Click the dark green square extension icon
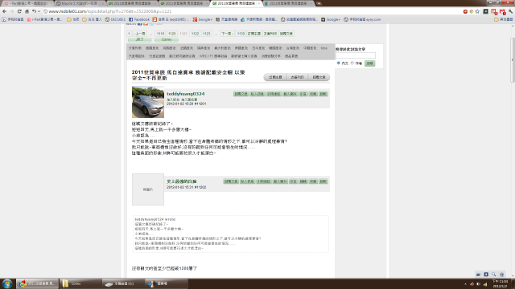Screen dimensions: 515x289 (485, 11)
